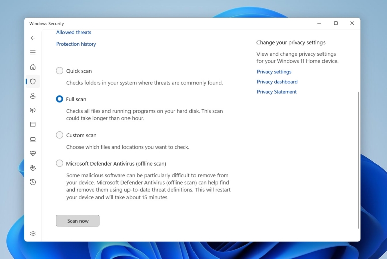Select Microsoft Defender Antivirus offline scan
Viewport: 387px width, 259px height.
click(x=60, y=163)
